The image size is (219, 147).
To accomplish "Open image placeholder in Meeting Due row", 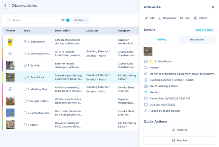I will coord(10,89).
